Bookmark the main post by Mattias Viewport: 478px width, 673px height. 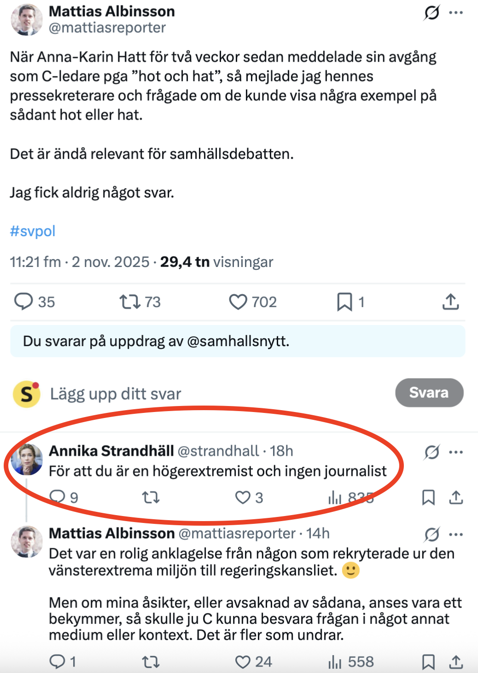pyautogui.click(x=344, y=302)
